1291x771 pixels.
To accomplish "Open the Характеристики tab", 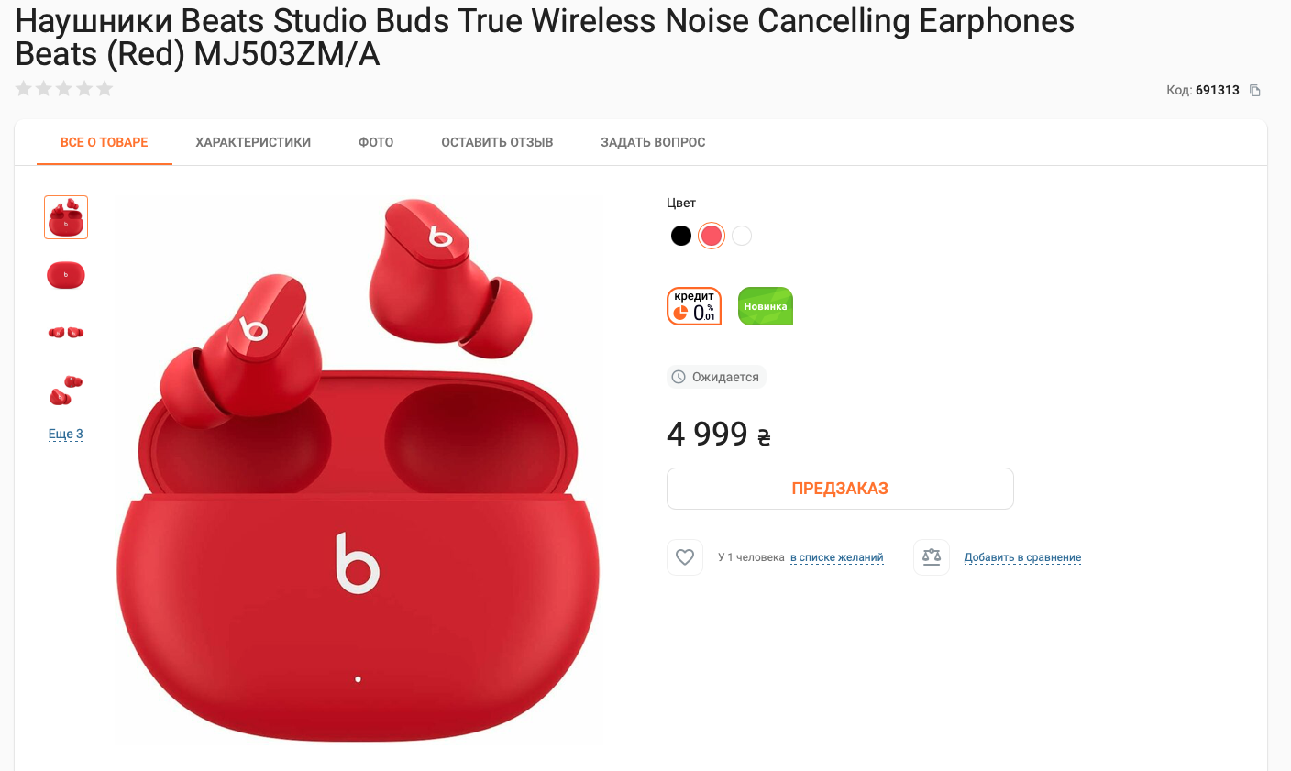I will click(x=253, y=142).
